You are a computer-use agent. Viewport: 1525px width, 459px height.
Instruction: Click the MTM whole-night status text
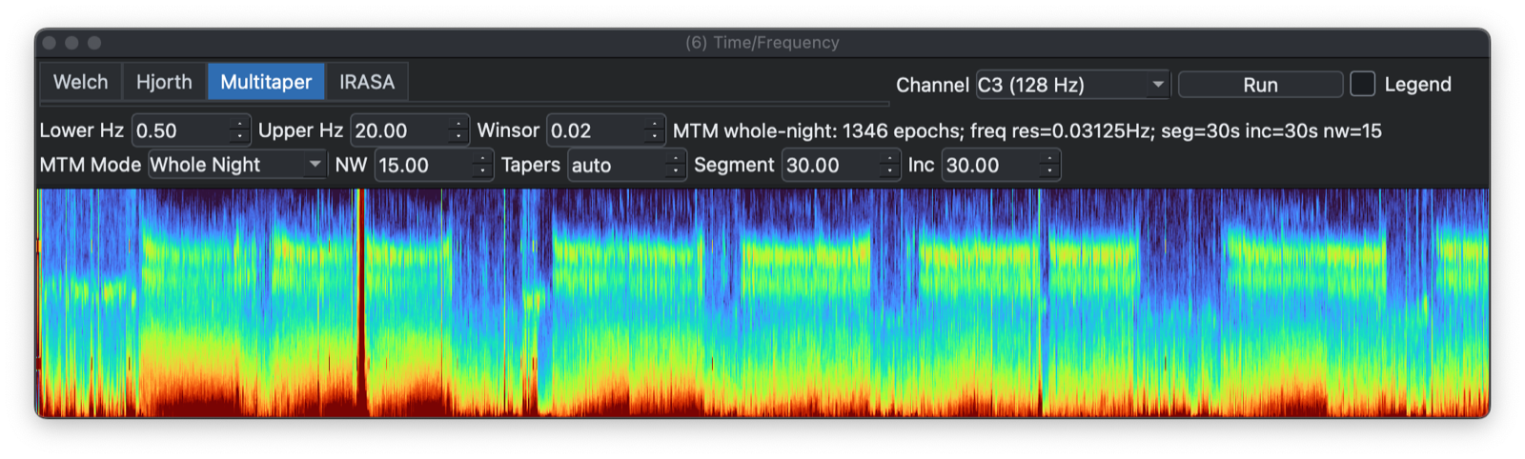click(1027, 130)
